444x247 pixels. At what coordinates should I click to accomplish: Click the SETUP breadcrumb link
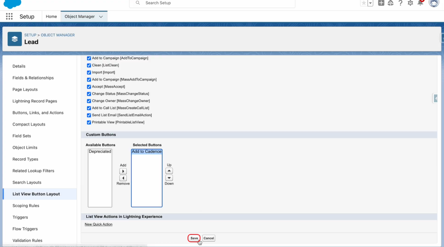coord(30,35)
